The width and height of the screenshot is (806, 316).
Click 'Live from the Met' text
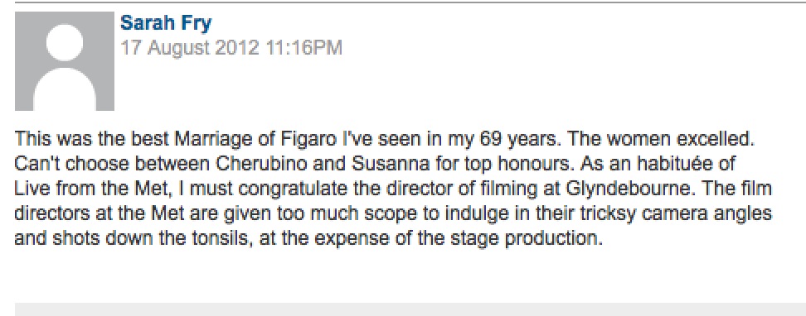point(91,189)
